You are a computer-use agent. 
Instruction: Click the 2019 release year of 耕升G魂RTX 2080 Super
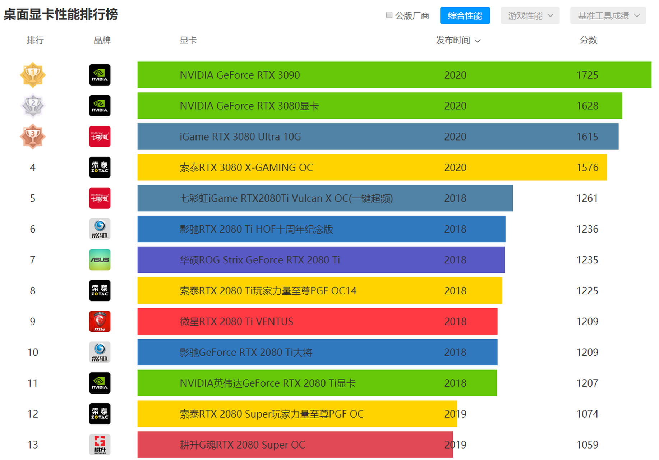pos(455,445)
